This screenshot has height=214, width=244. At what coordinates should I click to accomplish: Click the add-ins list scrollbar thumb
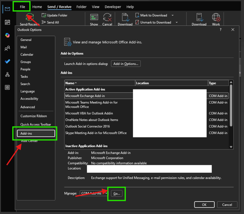(231, 105)
